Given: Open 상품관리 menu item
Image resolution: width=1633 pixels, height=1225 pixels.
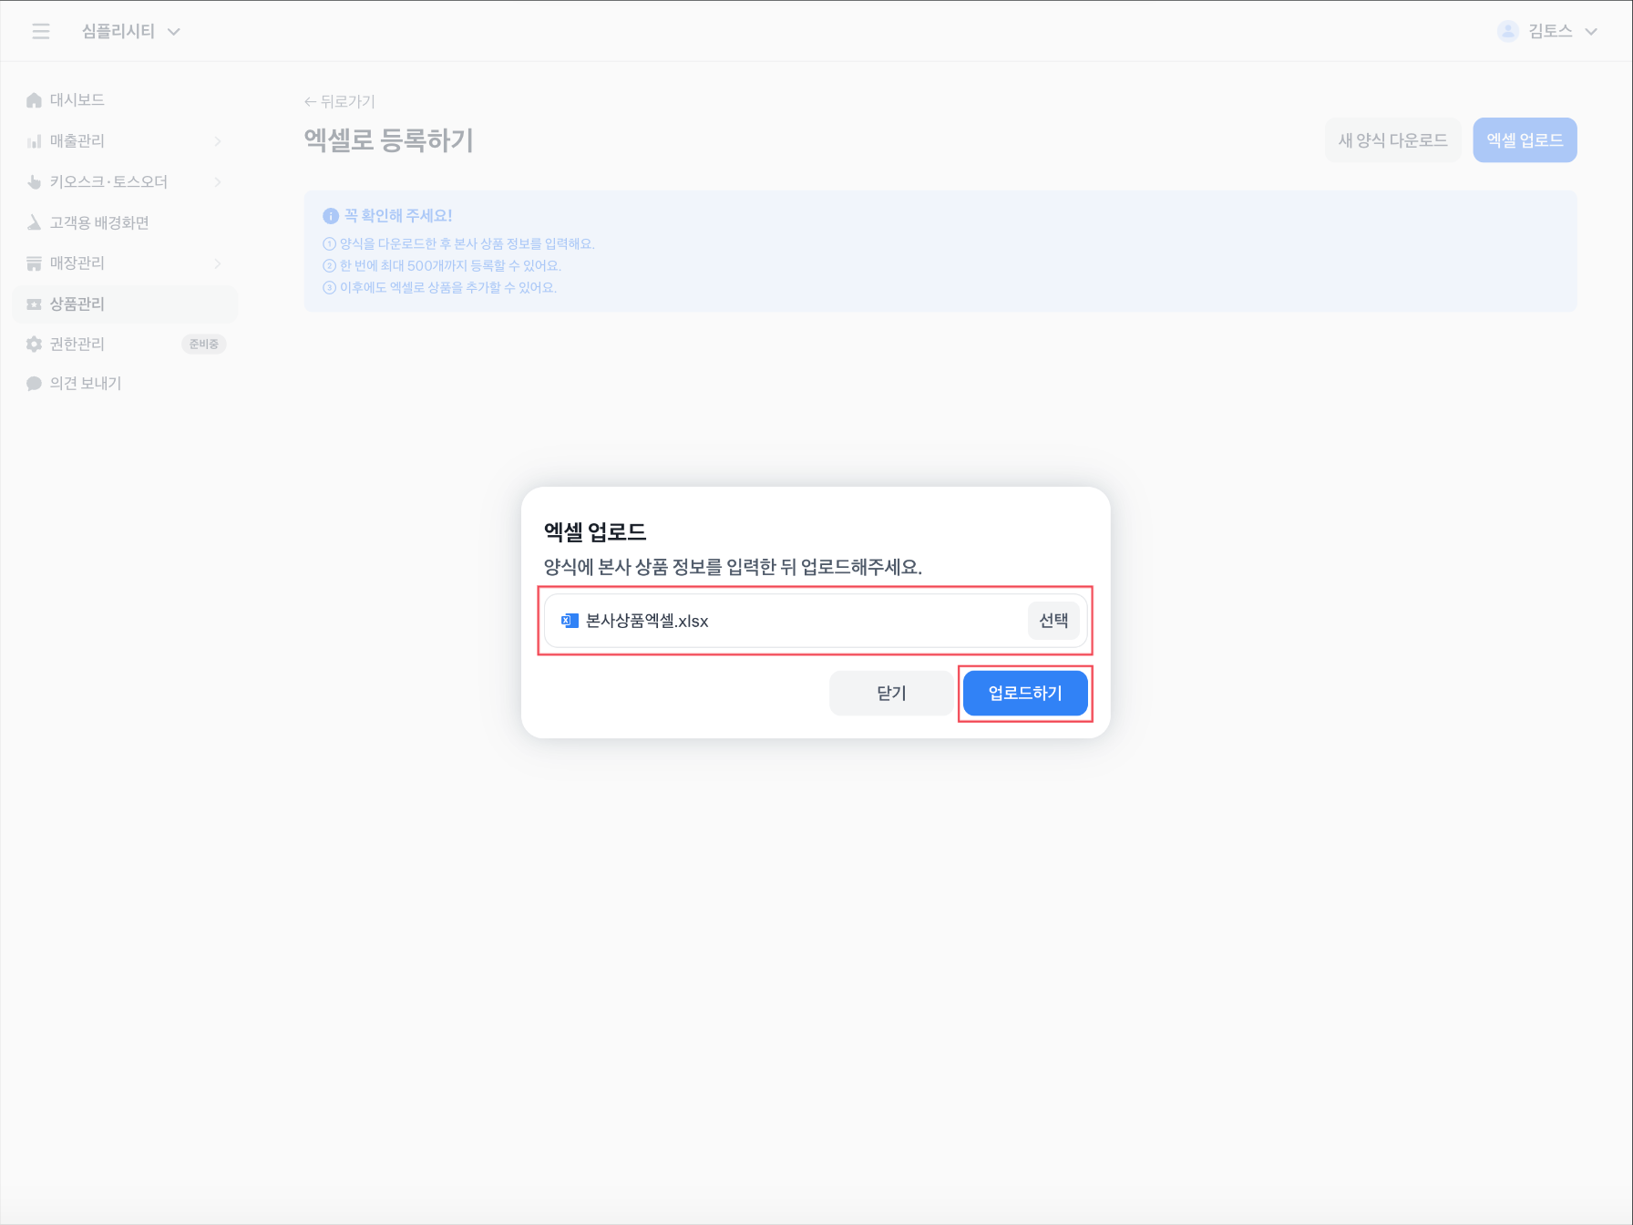Looking at the screenshot, I should tap(125, 304).
